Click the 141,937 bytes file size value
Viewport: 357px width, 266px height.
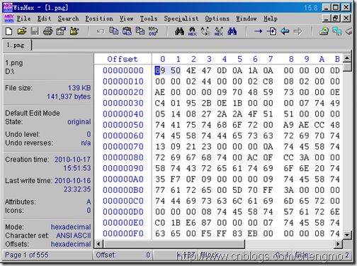click(x=69, y=96)
